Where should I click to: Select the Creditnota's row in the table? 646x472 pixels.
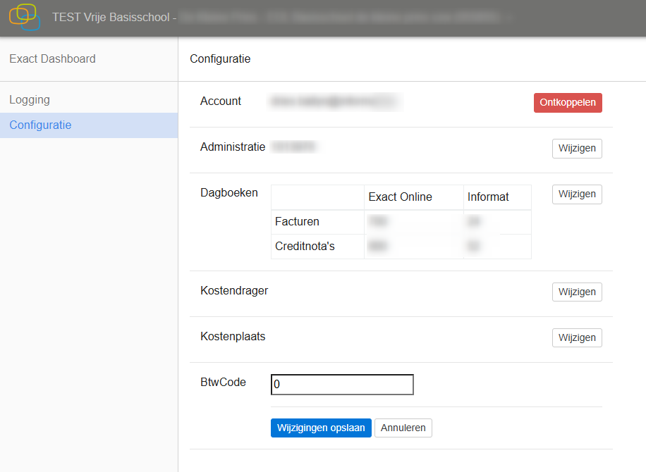tap(305, 247)
